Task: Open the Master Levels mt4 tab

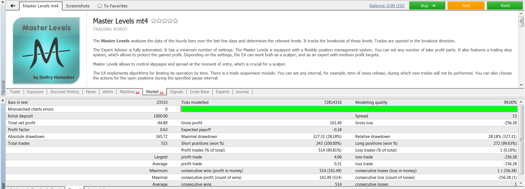Action: click(x=41, y=6)
